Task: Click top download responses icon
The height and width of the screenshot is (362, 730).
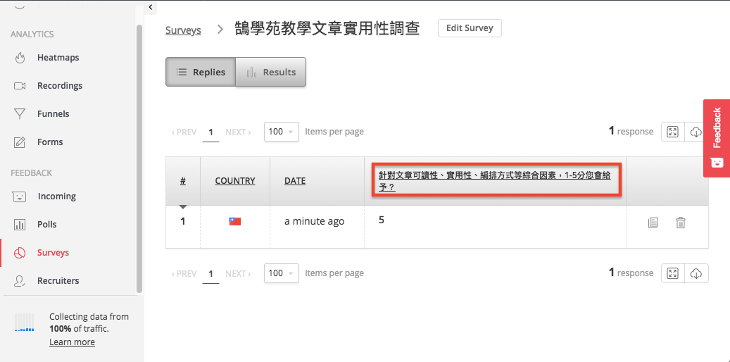Action: [696, 132]
